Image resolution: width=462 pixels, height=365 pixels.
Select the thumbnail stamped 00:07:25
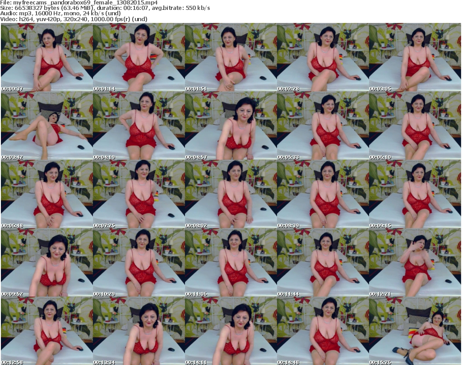tap(139, 194)
